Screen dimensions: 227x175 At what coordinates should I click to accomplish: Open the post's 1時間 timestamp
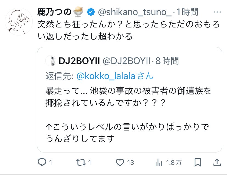click(187, 12)
